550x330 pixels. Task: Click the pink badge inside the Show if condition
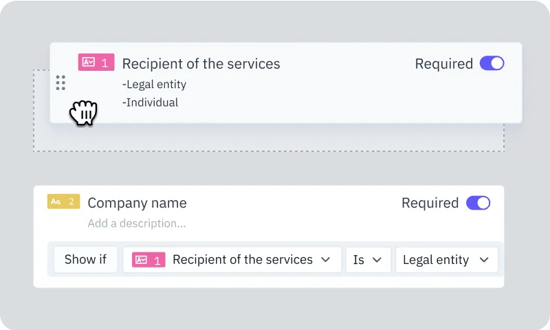pos(148,260)
